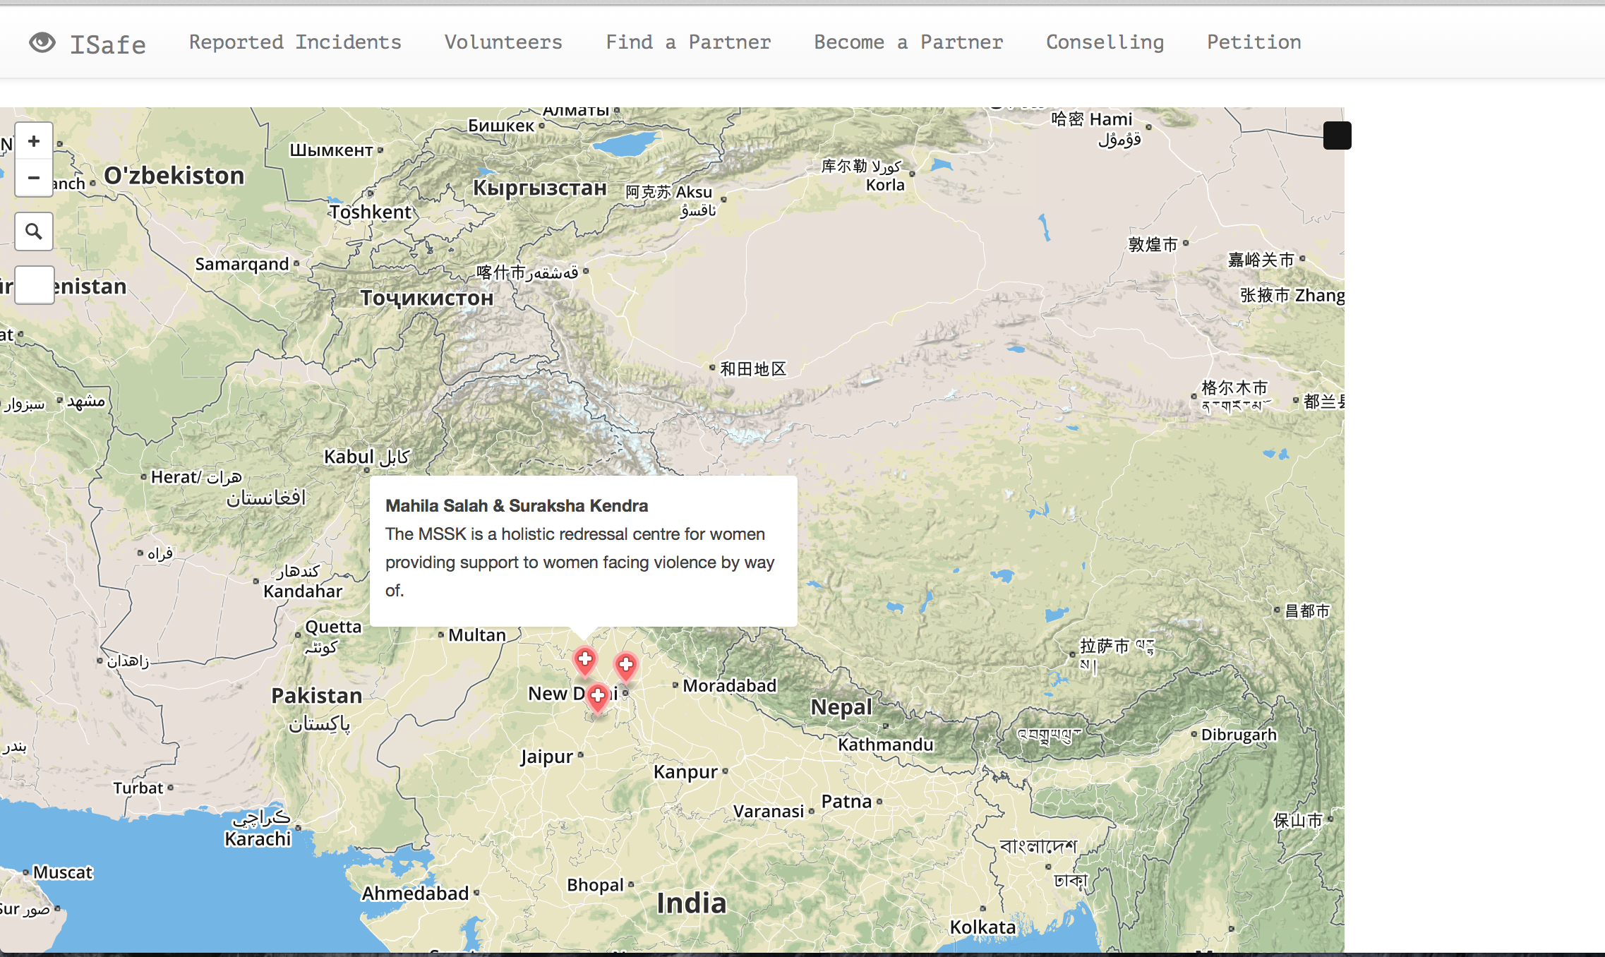The image size is (1605, 957).
Task: Click the right red marker near Moradabad
Action: 625,665
